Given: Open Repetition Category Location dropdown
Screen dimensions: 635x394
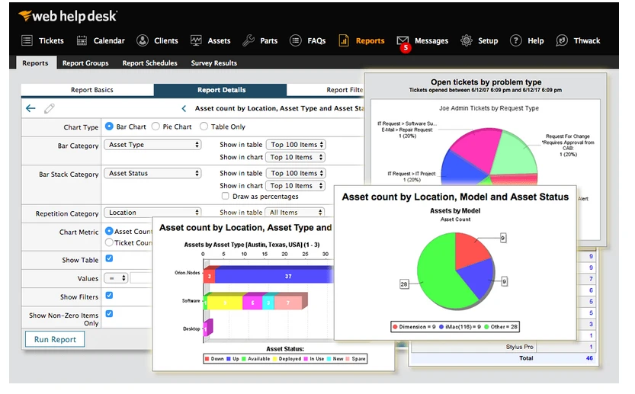Looking at the screenshot, I should pos(152,213).
